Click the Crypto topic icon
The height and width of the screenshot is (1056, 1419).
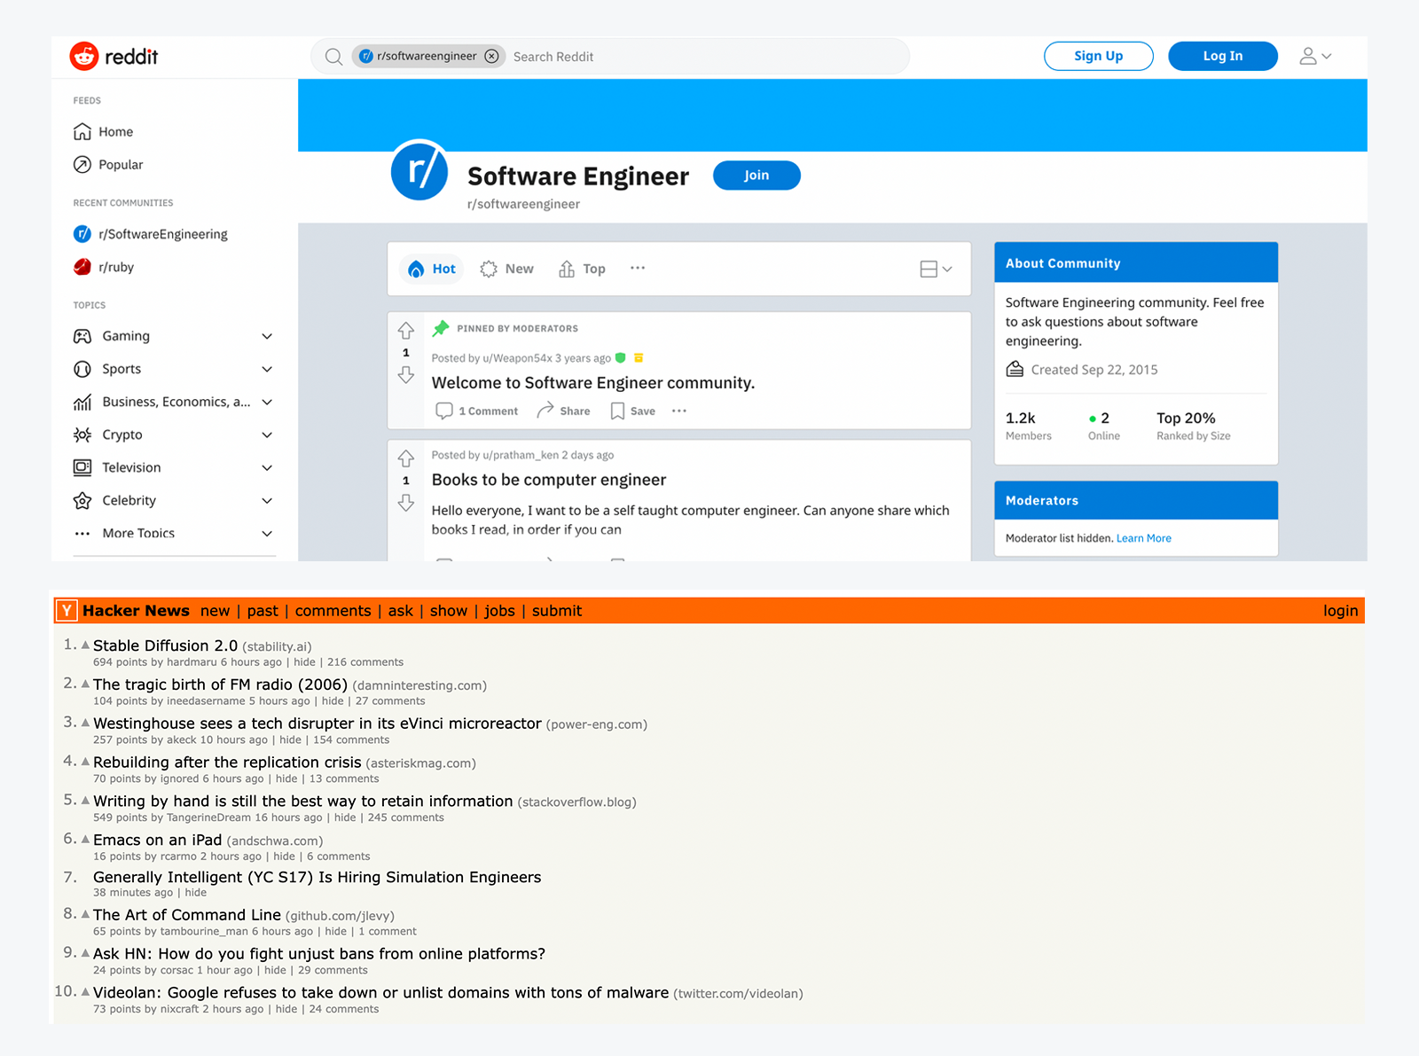pyautogui.click(x=82, y=434)
